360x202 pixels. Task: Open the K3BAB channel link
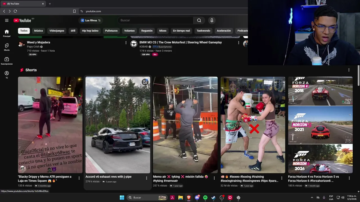pos(143,47)
